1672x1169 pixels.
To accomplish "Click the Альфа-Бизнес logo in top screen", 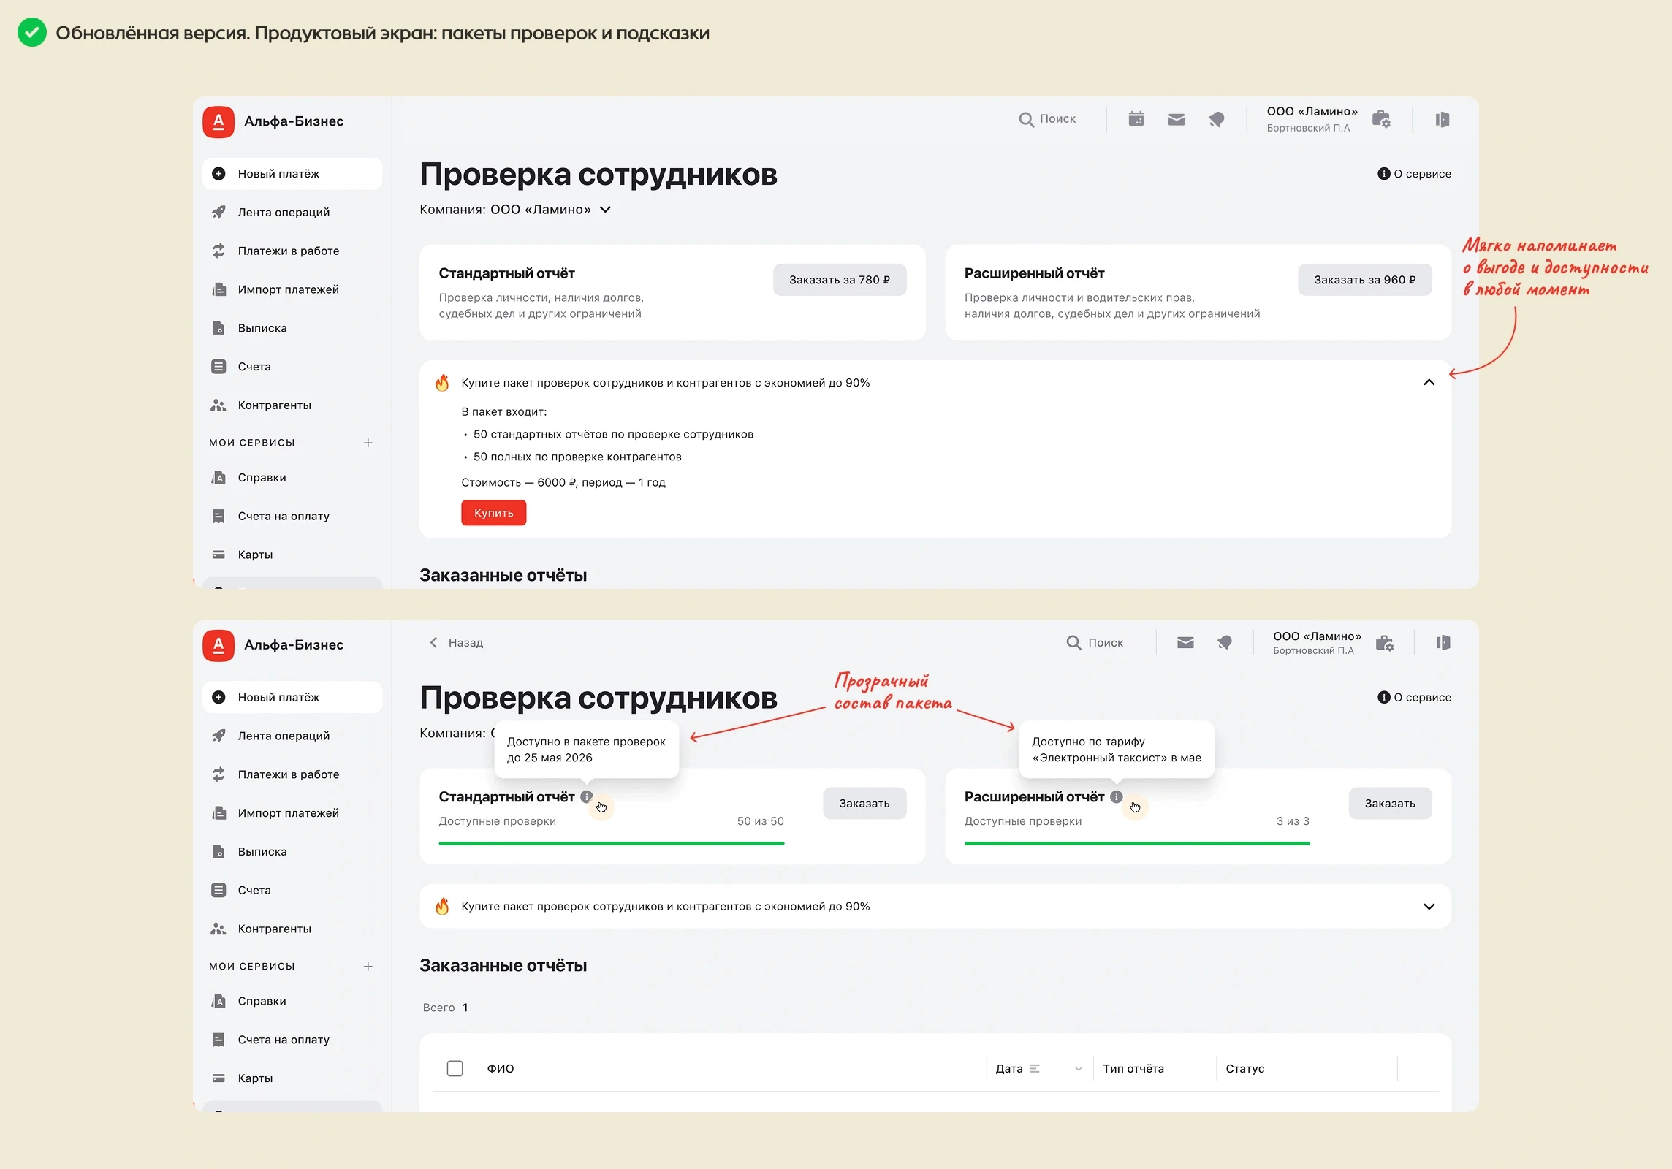I will pyautogui.click(x=218, y=121).
